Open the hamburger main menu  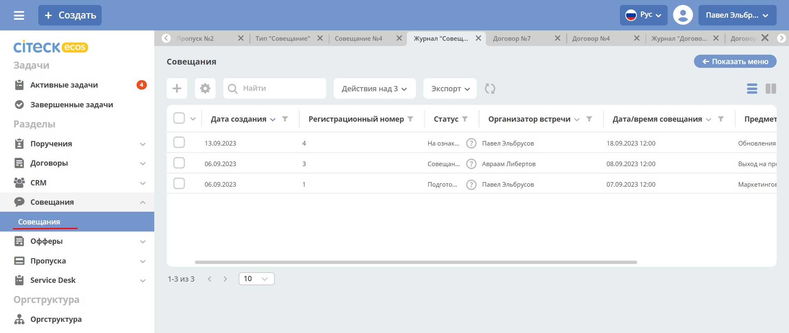(19, 15)
